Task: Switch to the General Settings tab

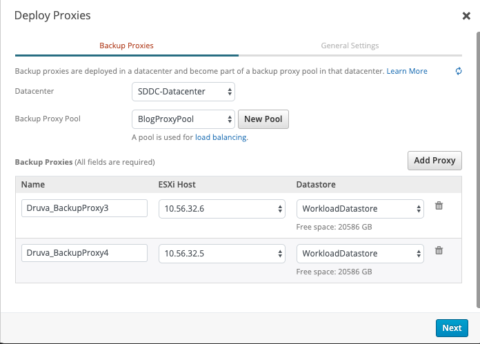Action: pos(350,45)
